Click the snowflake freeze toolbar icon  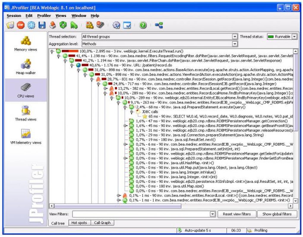31,25
